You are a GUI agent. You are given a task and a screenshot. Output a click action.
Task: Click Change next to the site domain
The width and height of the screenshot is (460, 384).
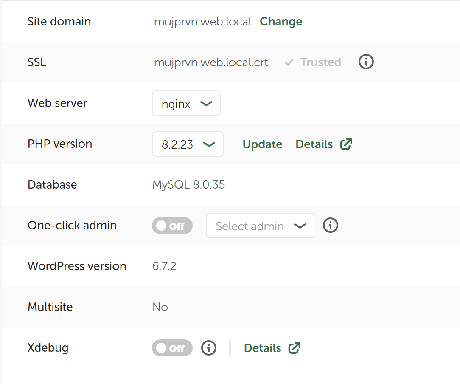pyautogui.click(x=281, y=22)
